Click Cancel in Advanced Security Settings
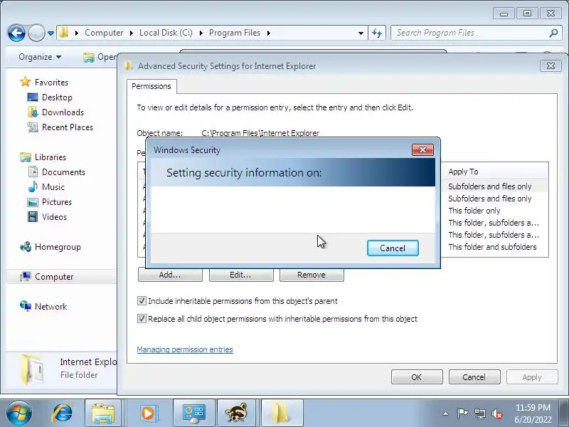The width and height of the screenshot is (569, 427). [474, 377]
